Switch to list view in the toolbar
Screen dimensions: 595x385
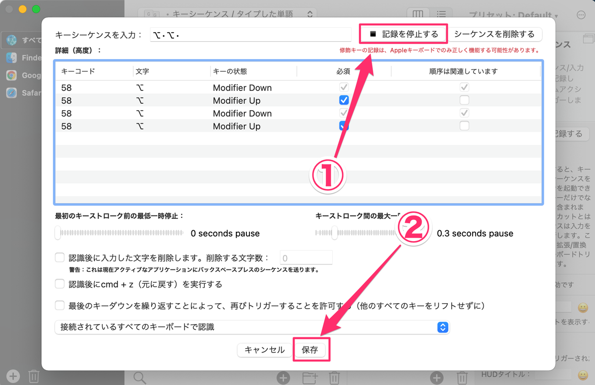click(441, 14)
